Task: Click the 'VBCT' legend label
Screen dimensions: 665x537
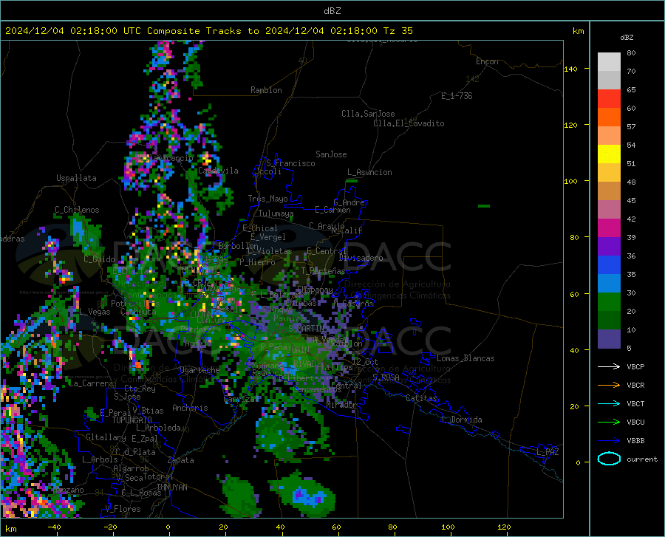Action: point(635,403)
